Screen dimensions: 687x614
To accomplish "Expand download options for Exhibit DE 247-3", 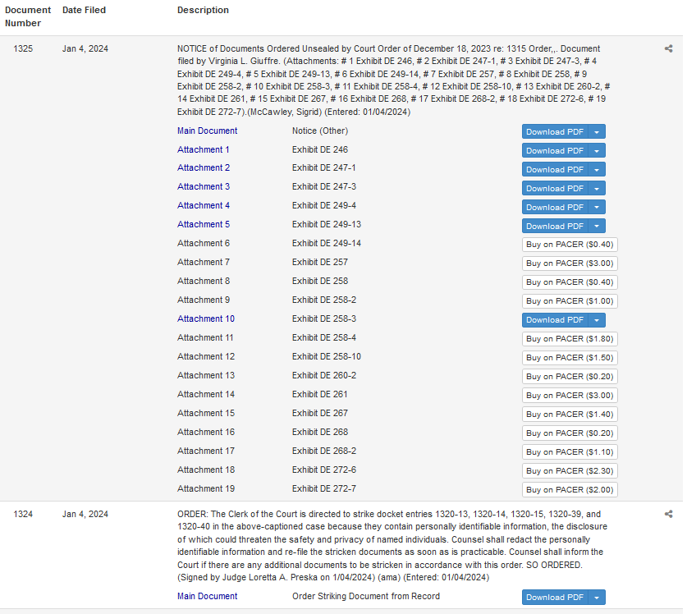I will [x=597, y=188].
